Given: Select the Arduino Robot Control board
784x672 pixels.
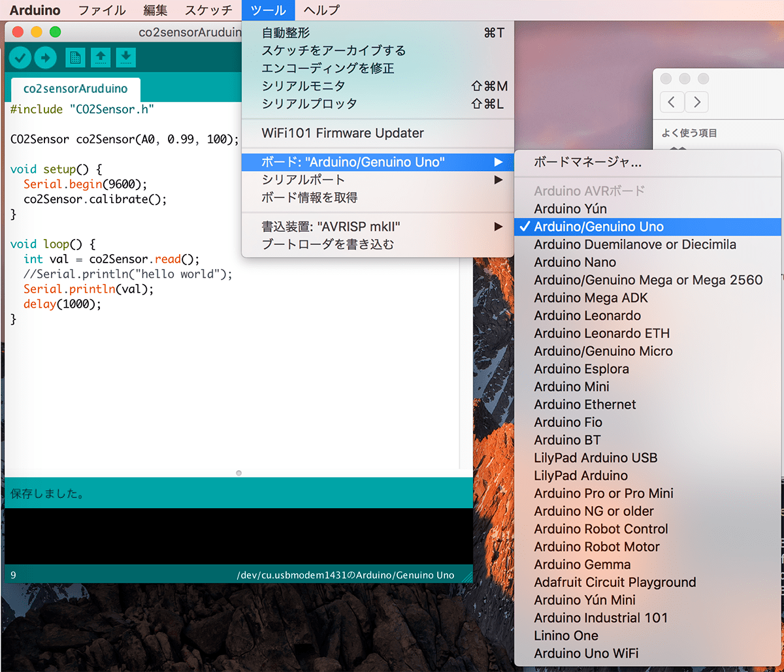Looking at the screenshot, I should coord(648,528).
